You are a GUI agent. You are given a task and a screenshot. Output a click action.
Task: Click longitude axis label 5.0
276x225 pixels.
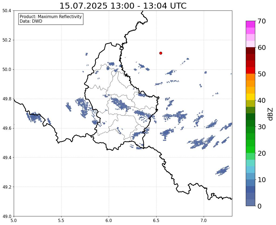click(x=14, y=221)
